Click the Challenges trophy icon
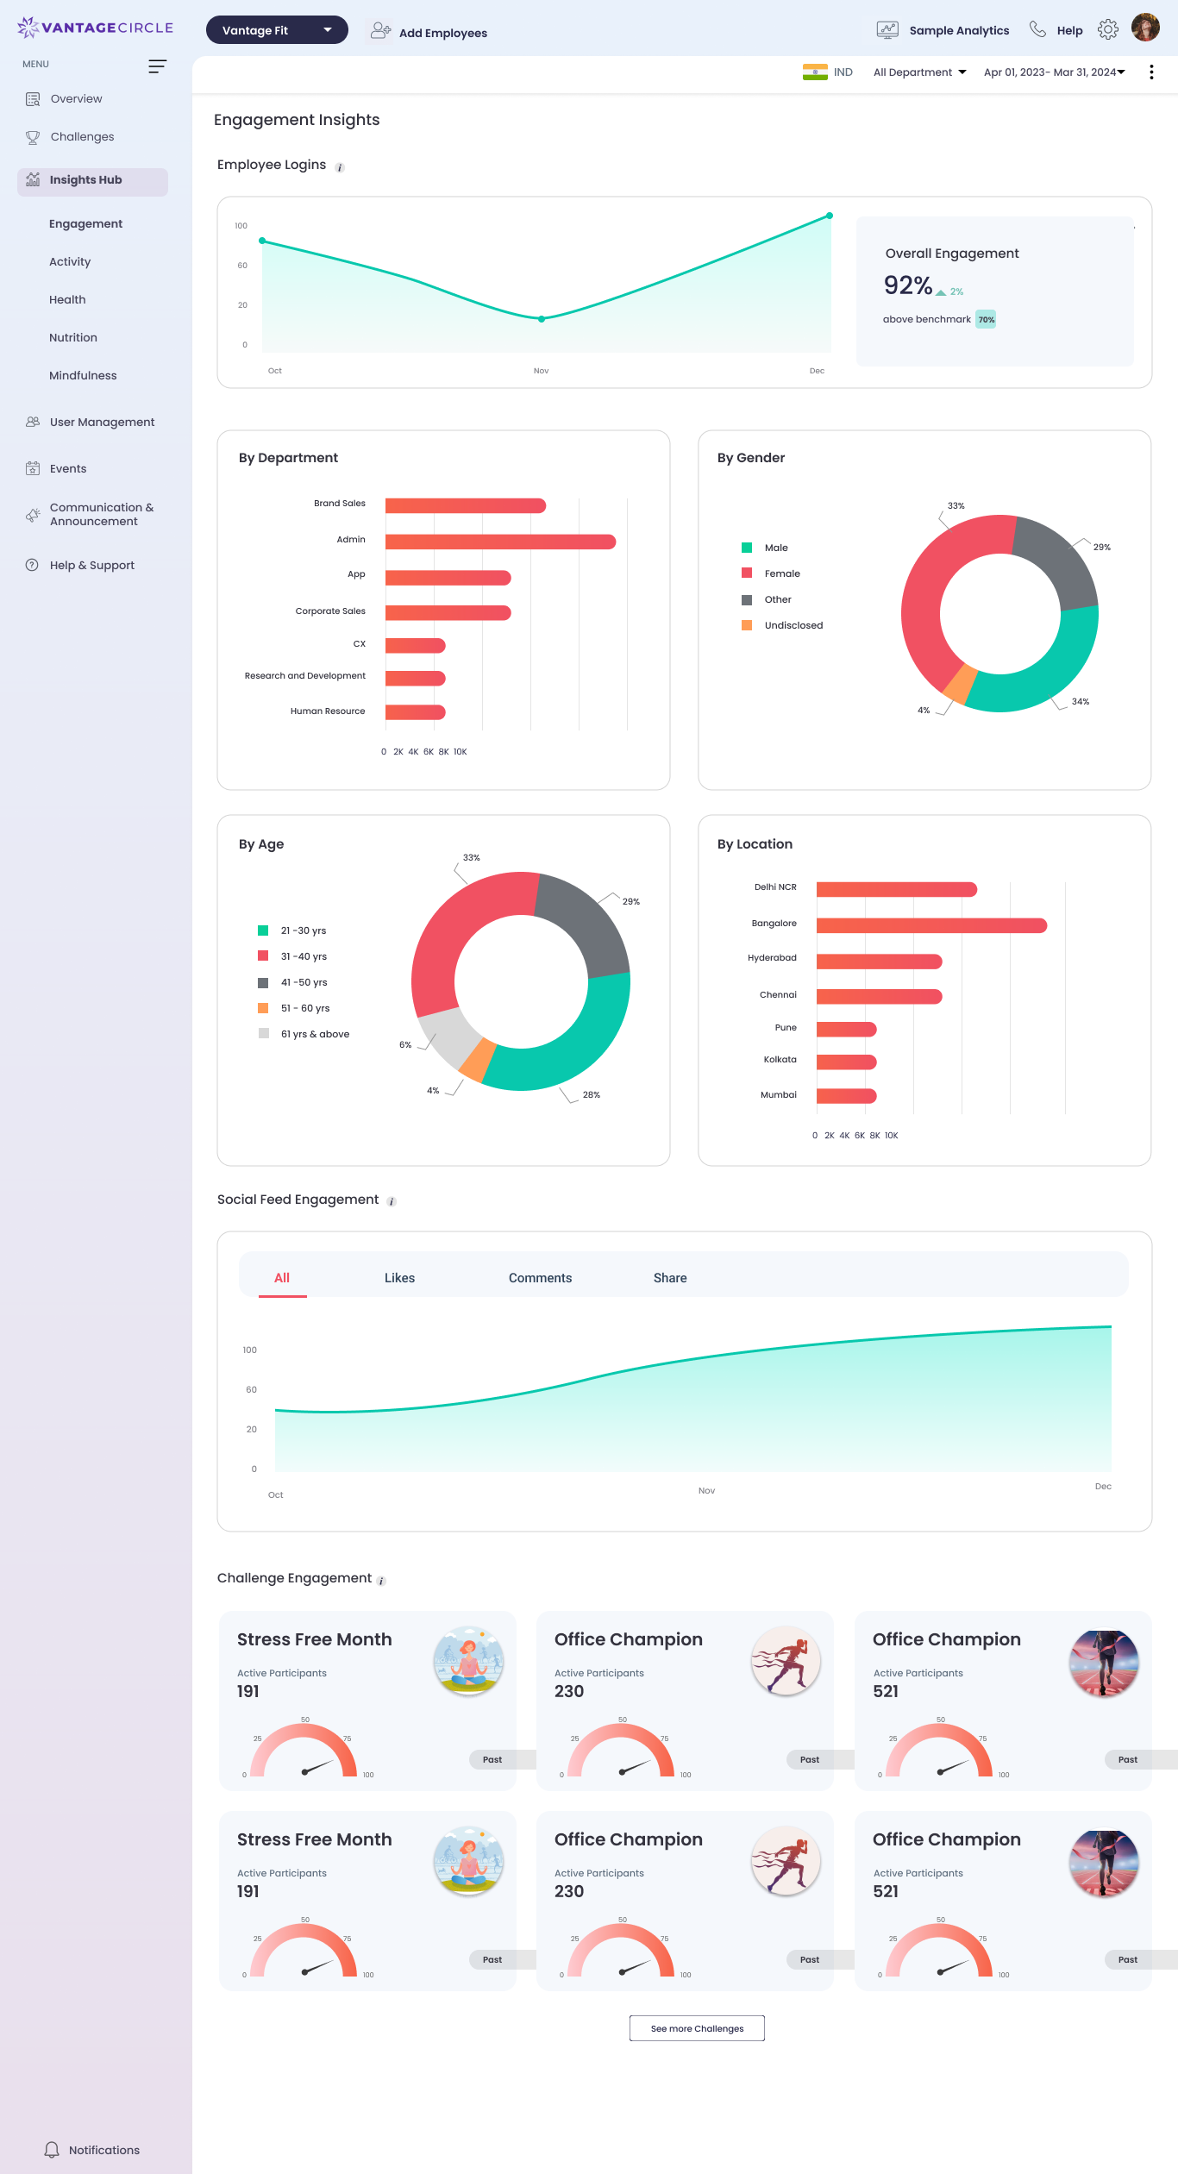The width and height of the screenshot is (1178, 2174). tap(33, 137)
